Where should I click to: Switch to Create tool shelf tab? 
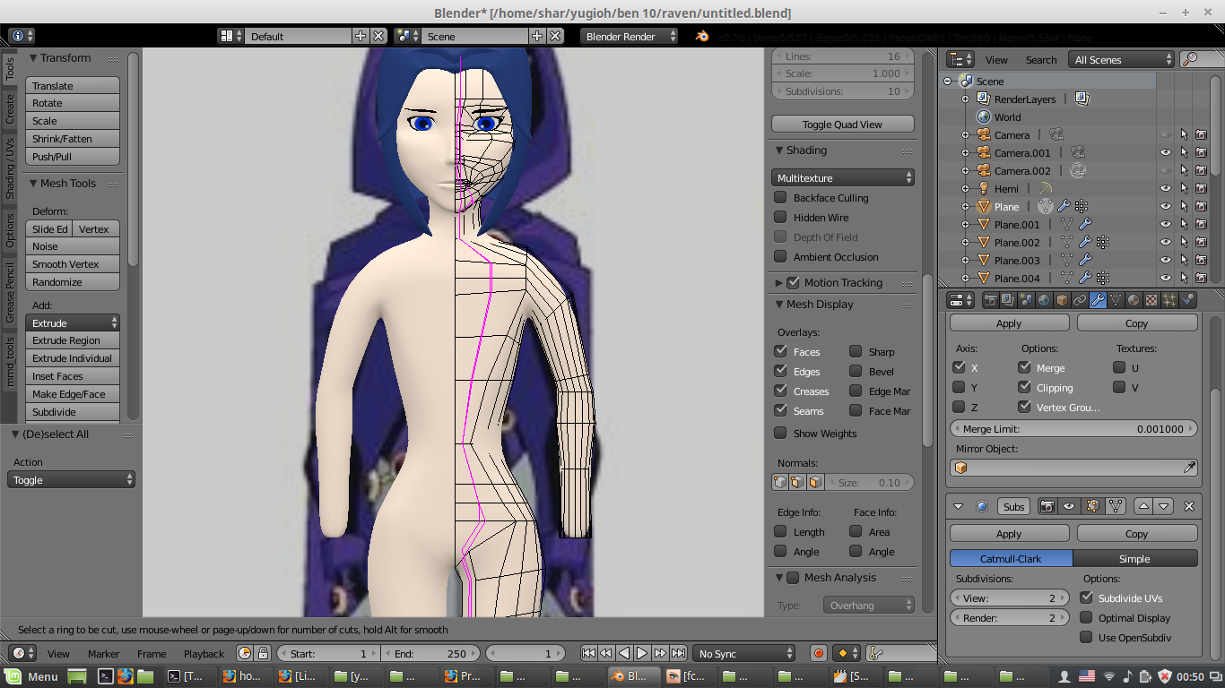(x=9, y=107)
